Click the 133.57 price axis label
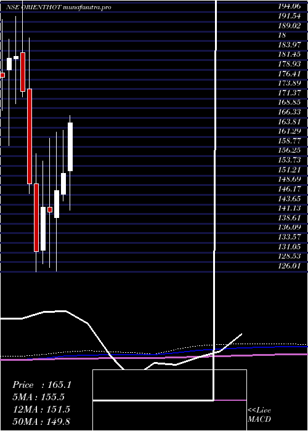The width and height of the screenshot is (308, 431). point(290,237)
